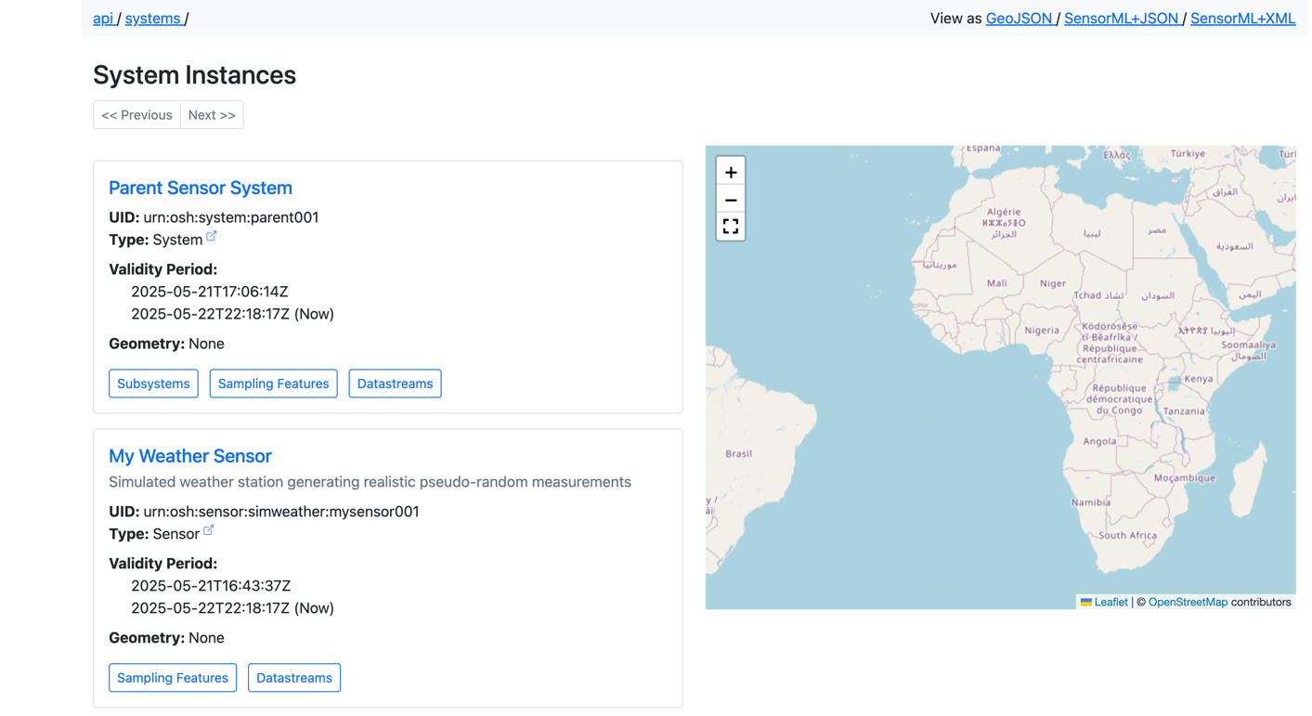Click the Ukrainian flag icon in map attribution
This screenshot has width=1312, height=716.
[1086, 602]
